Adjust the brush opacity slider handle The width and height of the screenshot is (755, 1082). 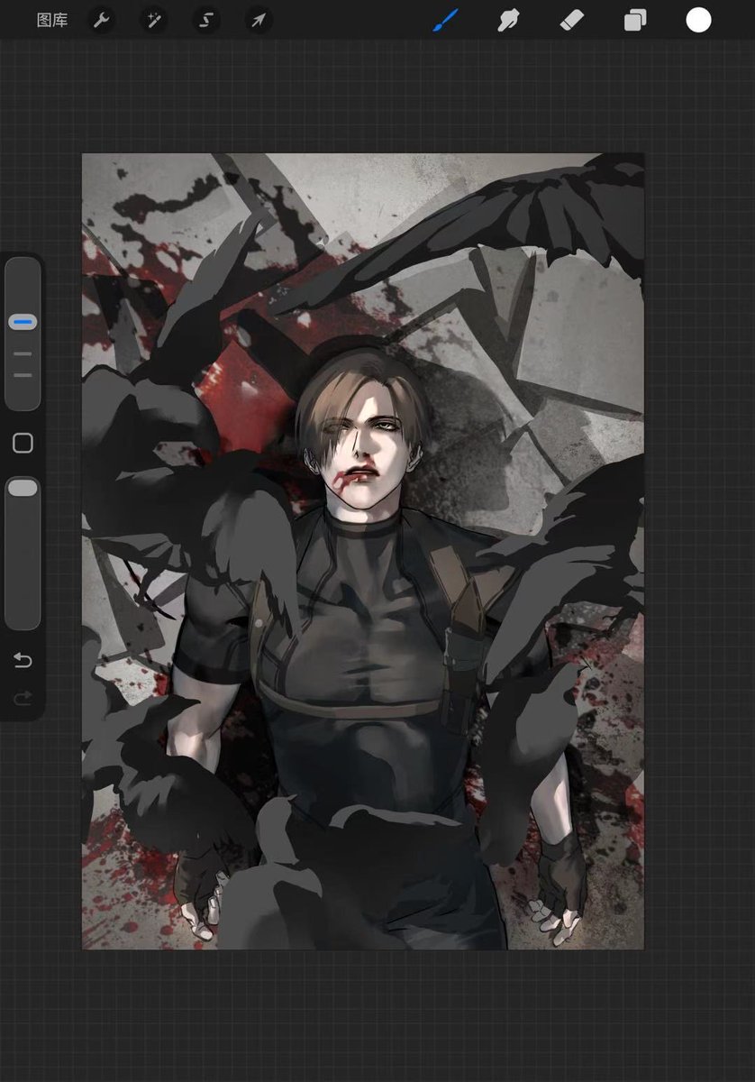23,488
